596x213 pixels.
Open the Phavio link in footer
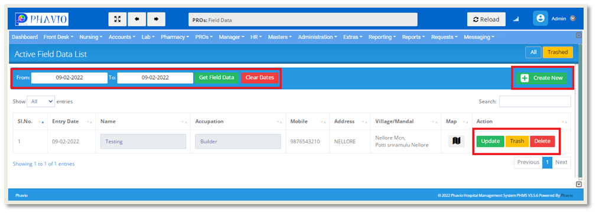[x=566, y=195]
